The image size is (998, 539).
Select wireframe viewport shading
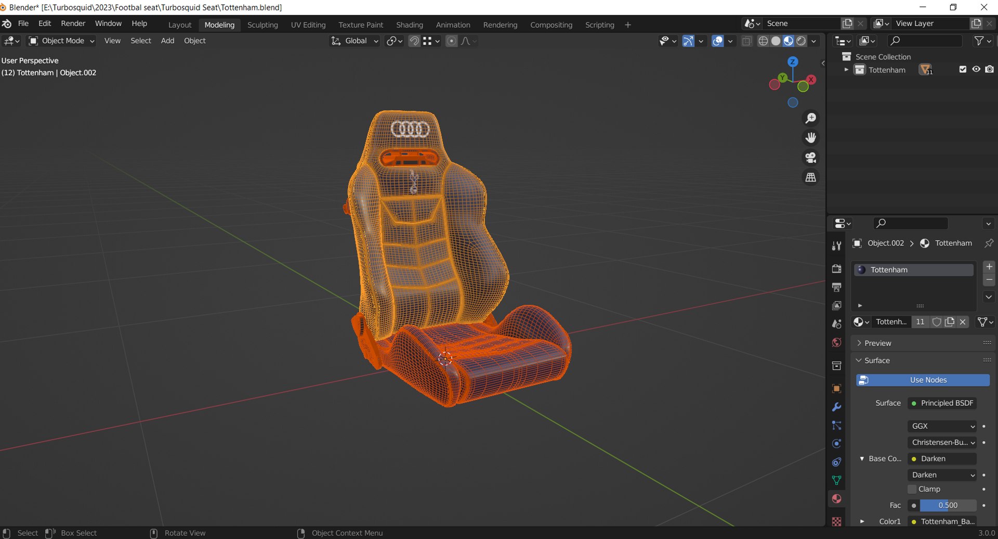763,41
